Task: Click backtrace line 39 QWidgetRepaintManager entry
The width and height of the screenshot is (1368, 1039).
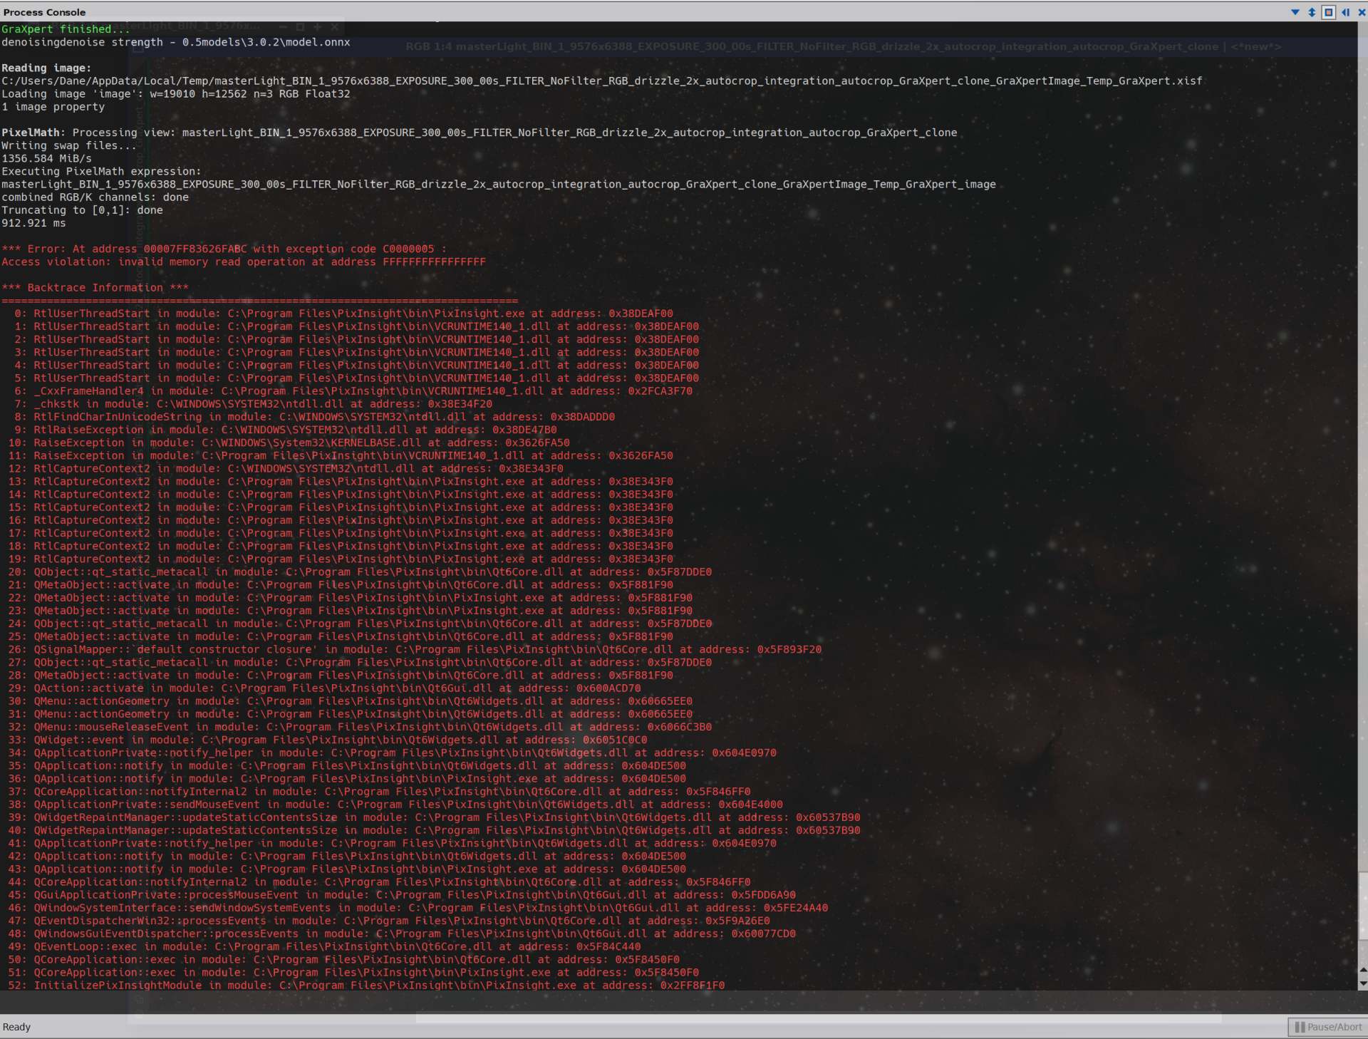Action: tap(434, 818)
